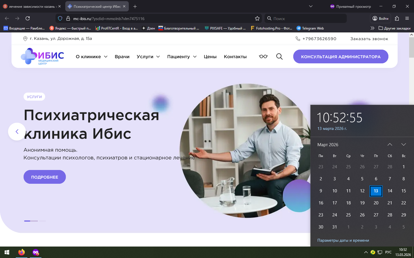Expand the Пациенту dropdown menu
The image size is (414, 258).
click(182, 57)
